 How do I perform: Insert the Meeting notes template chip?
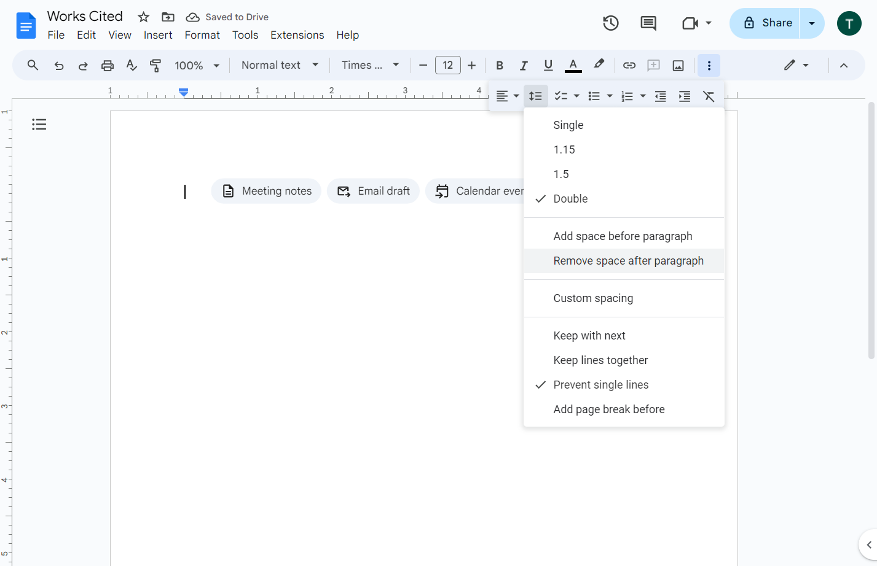[266, 191]
